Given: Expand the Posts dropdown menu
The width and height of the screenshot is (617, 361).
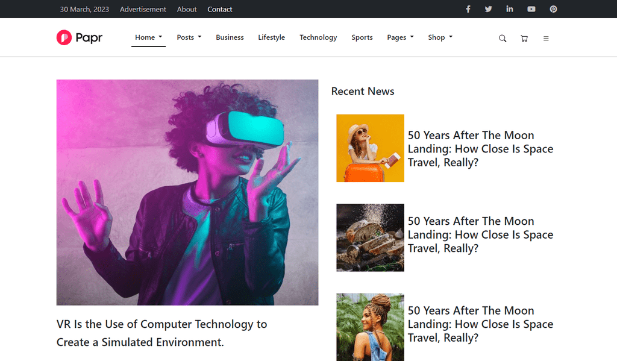Looking at the screenshot, I should [189, 37].
